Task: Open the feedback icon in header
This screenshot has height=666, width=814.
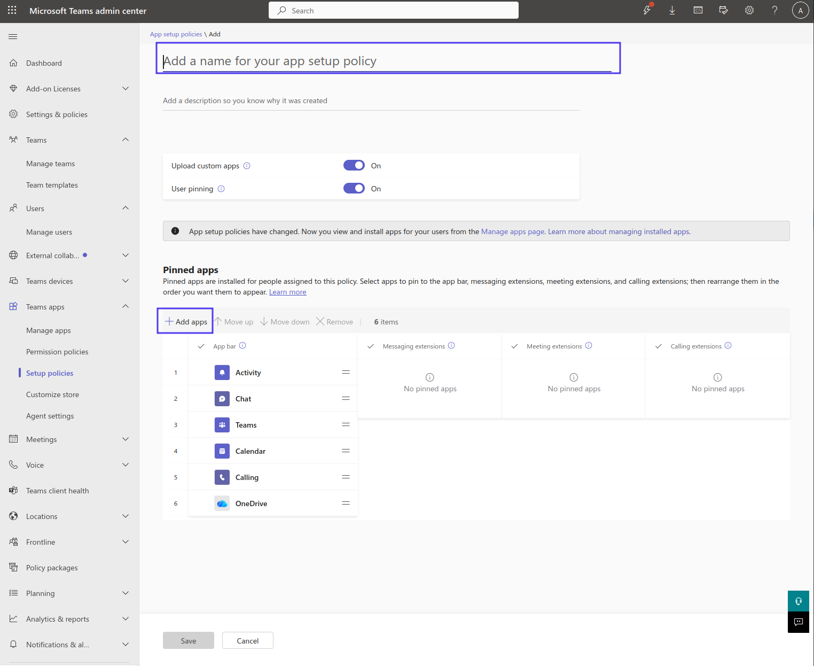Action: 724,10
